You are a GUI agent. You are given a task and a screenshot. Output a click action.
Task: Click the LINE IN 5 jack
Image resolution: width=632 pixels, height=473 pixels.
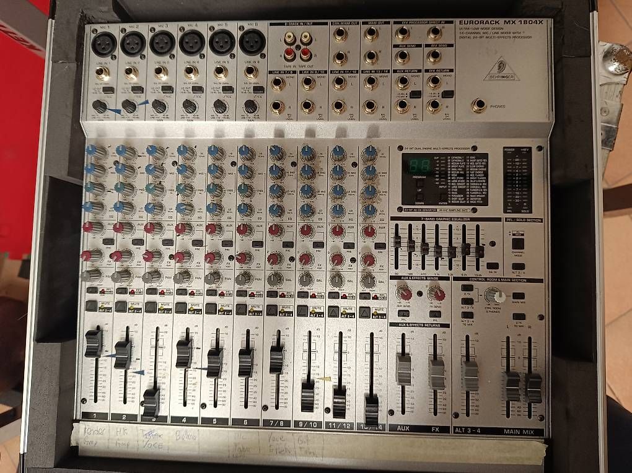(221, 72)
